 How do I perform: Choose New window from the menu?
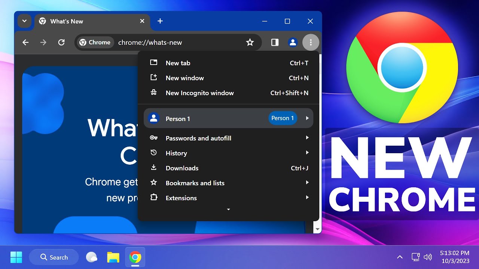pyautogui.click(x=229, y=78)
